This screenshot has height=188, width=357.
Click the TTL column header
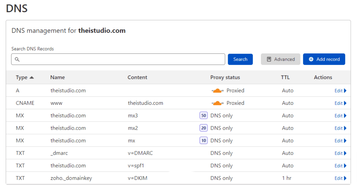click(285, 77)
